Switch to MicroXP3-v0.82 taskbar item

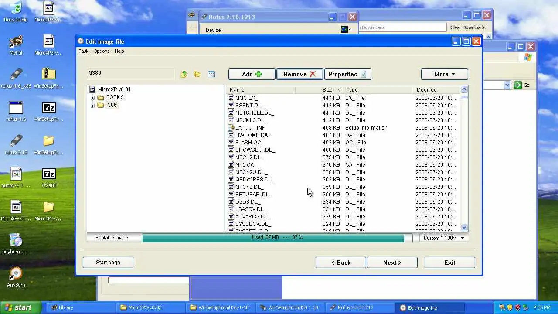click(x=151, y=307)
